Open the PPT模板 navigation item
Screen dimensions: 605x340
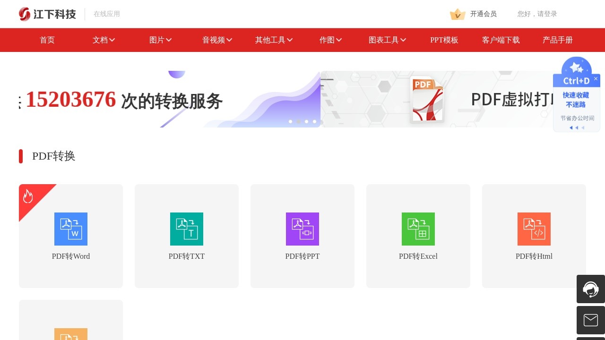click(x=444, y=40)
